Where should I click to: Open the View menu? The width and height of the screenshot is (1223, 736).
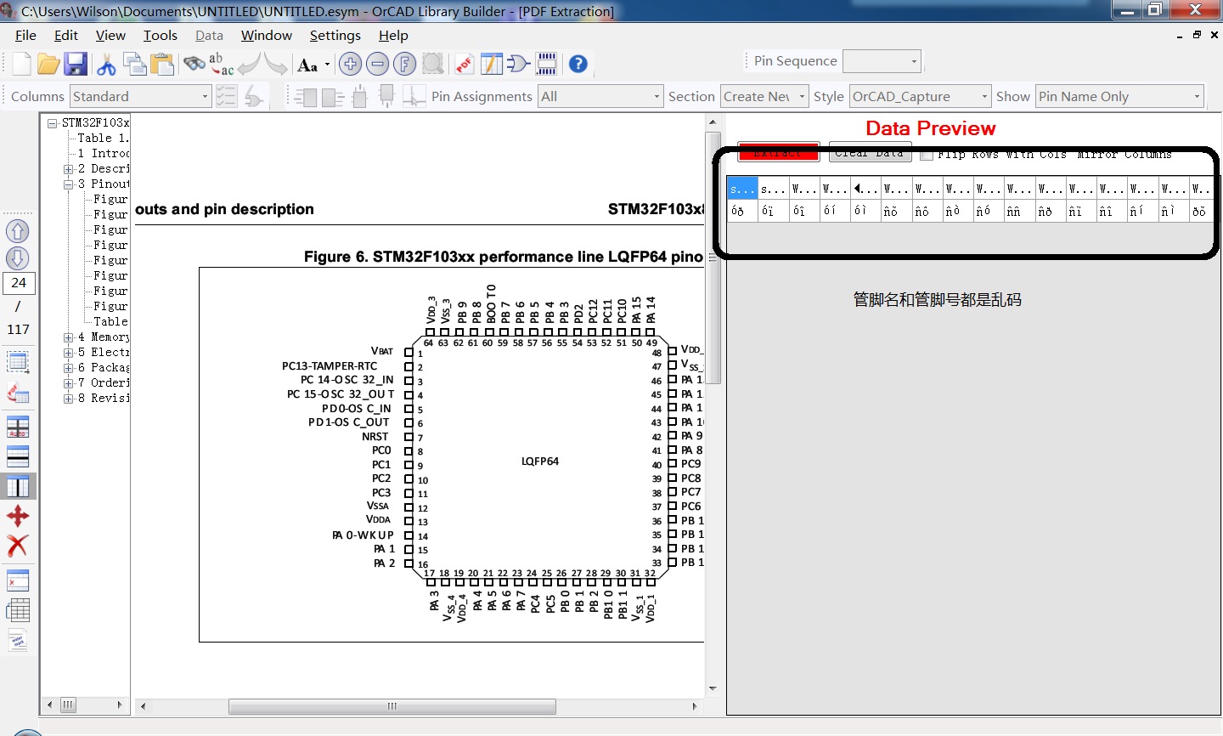110,35
